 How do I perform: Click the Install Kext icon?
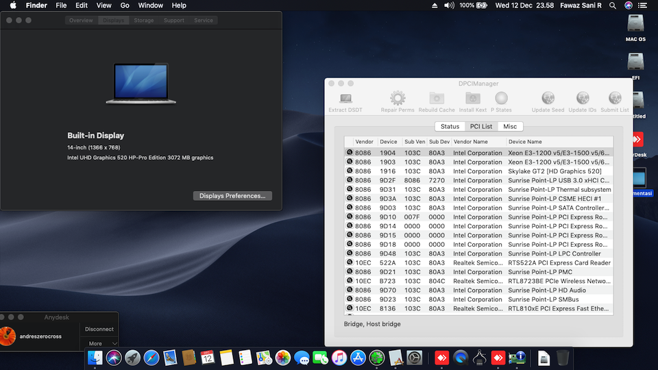[x=472, y=99]
